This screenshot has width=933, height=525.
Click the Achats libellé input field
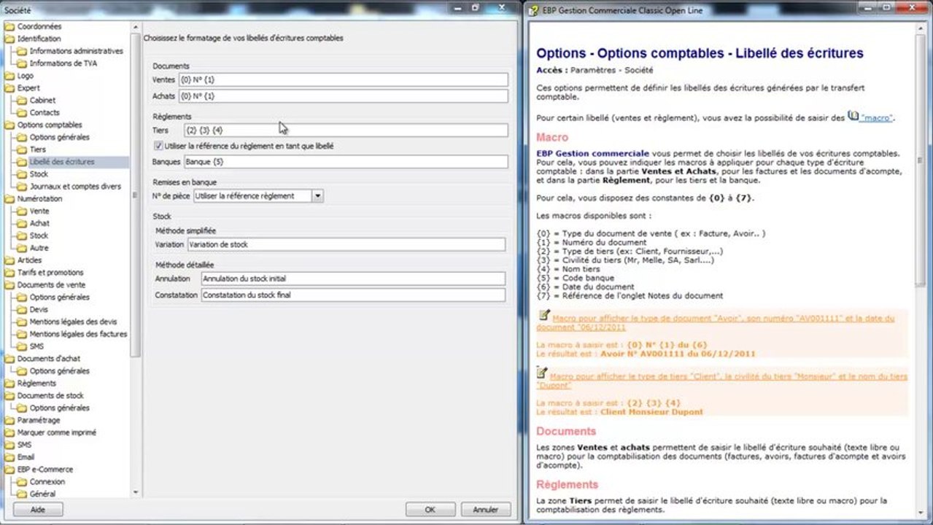coord(343,96)
